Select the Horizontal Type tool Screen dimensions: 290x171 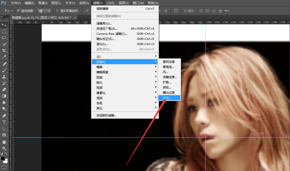coord(4,122)
